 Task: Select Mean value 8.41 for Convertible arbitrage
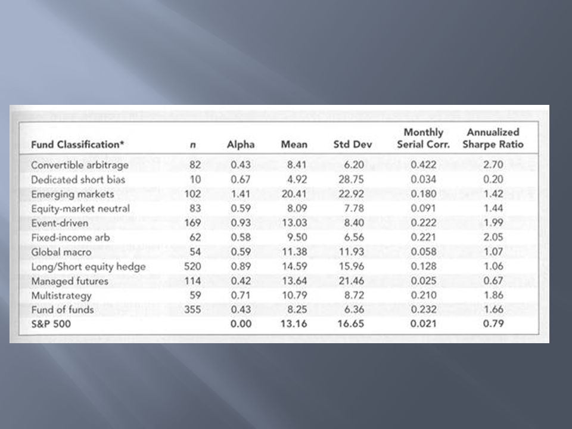tap(297, 165)
